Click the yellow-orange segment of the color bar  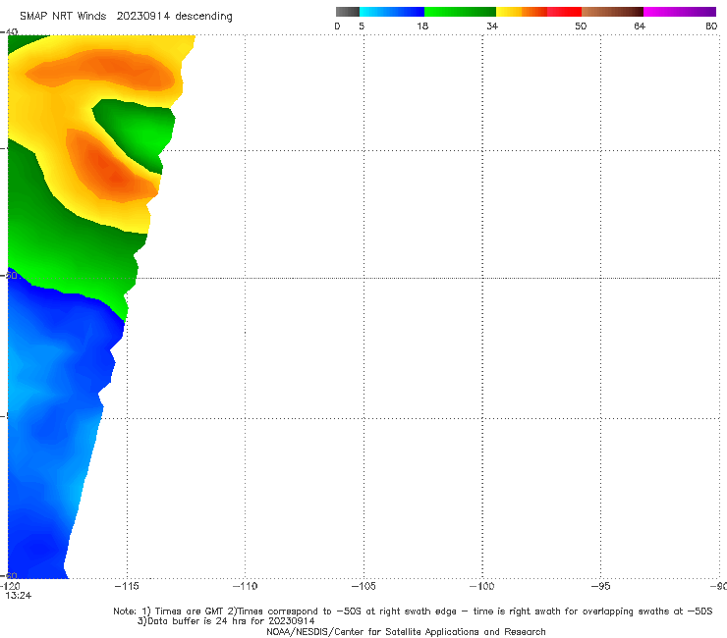pos(522,12)
